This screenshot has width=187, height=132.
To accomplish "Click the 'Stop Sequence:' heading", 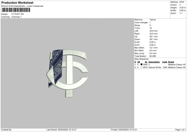I will 142,59.
